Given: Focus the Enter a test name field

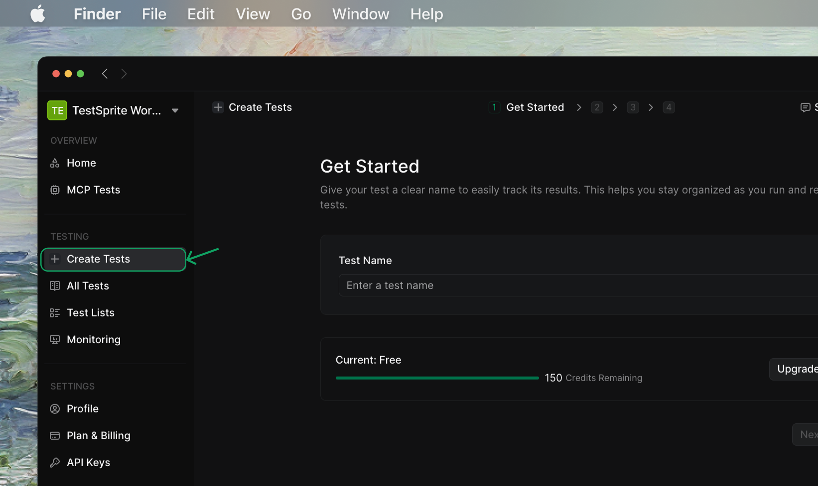Looking at the screenshot, I should click(x=578, y=286).
